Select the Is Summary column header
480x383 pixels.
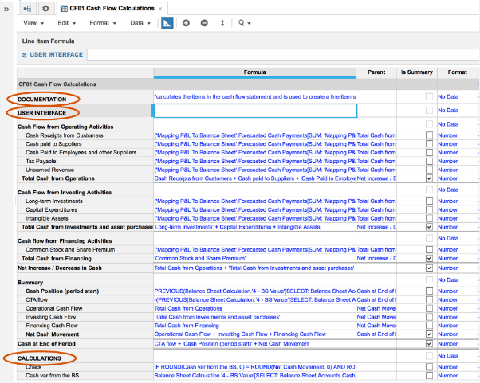(417, 72)
